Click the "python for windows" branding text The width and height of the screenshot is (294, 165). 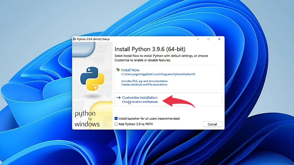(87, 119)
